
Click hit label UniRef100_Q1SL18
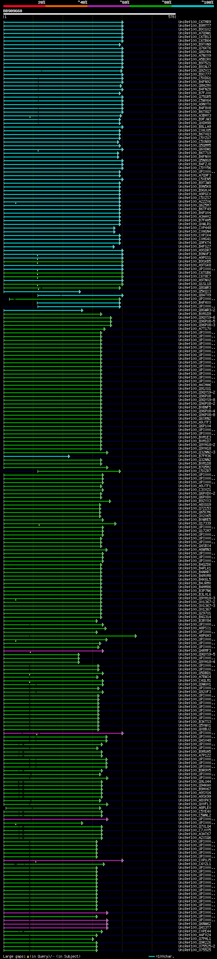(195, 284)
